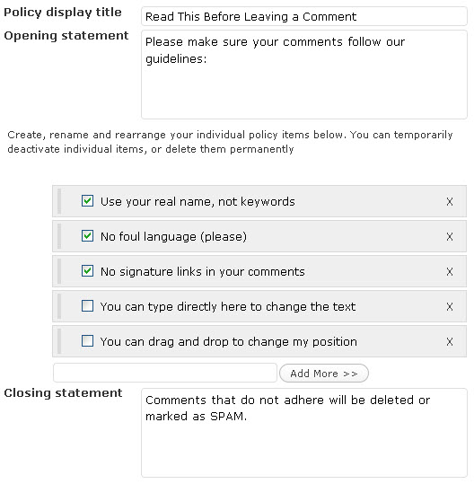Delete the 'No signature links' policy item
Screen dimensions: 474x484
[x=450, y=271]
